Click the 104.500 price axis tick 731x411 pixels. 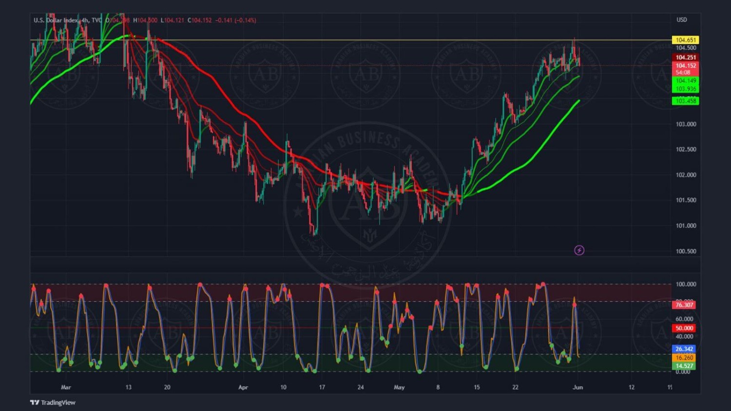pos(686,48)
